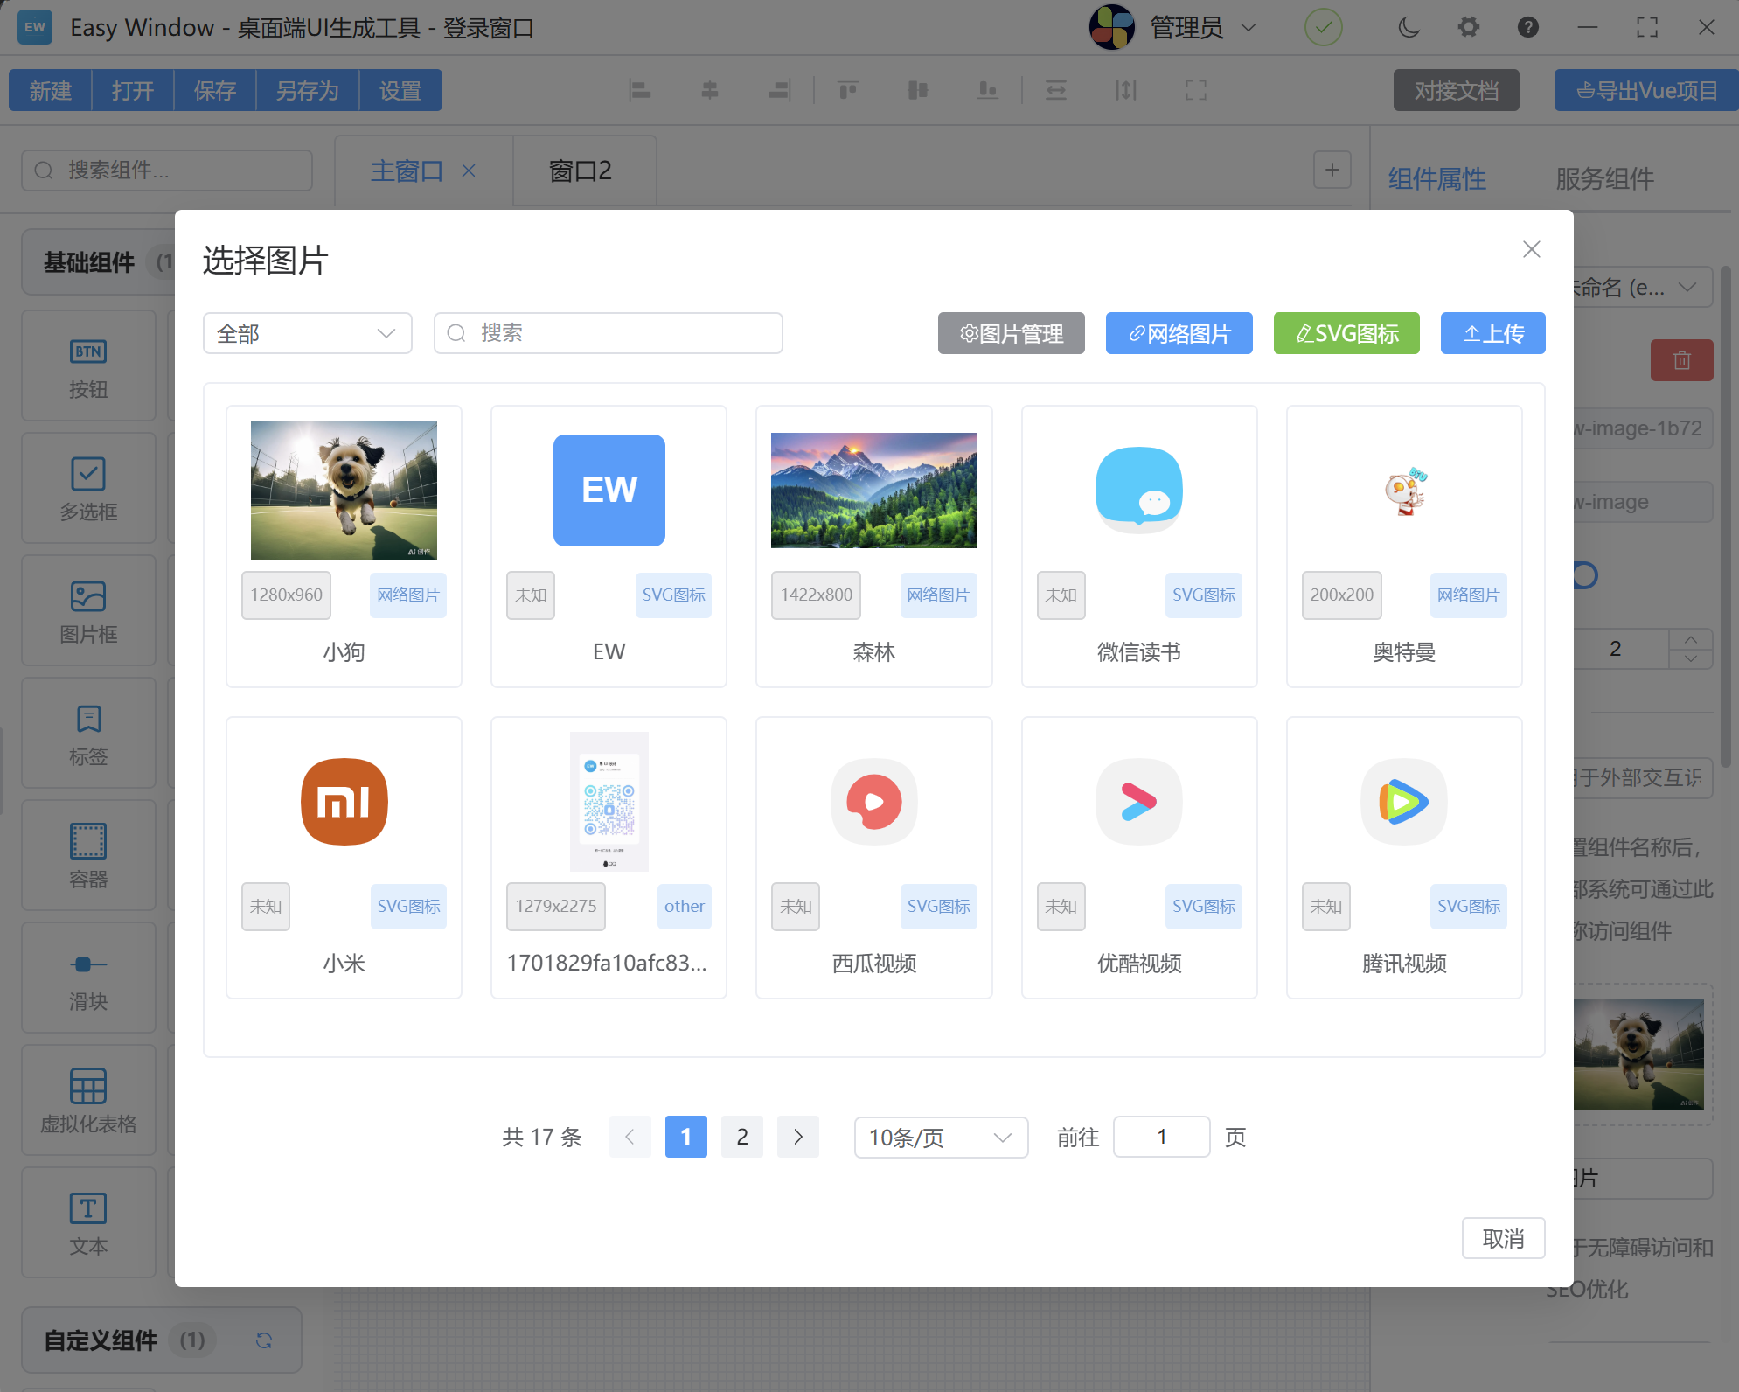This screenshot has height=1392, width=1739.
Task: Click 取消 to cancel the dialog
Action: [x=1503, y=1238]
